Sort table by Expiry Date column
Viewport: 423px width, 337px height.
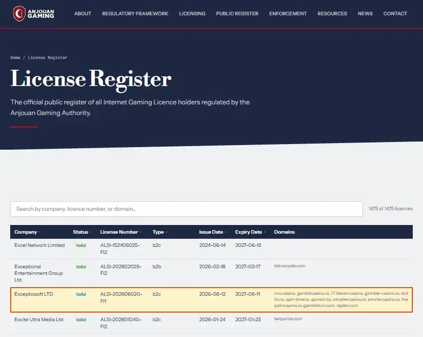point(250,232)
